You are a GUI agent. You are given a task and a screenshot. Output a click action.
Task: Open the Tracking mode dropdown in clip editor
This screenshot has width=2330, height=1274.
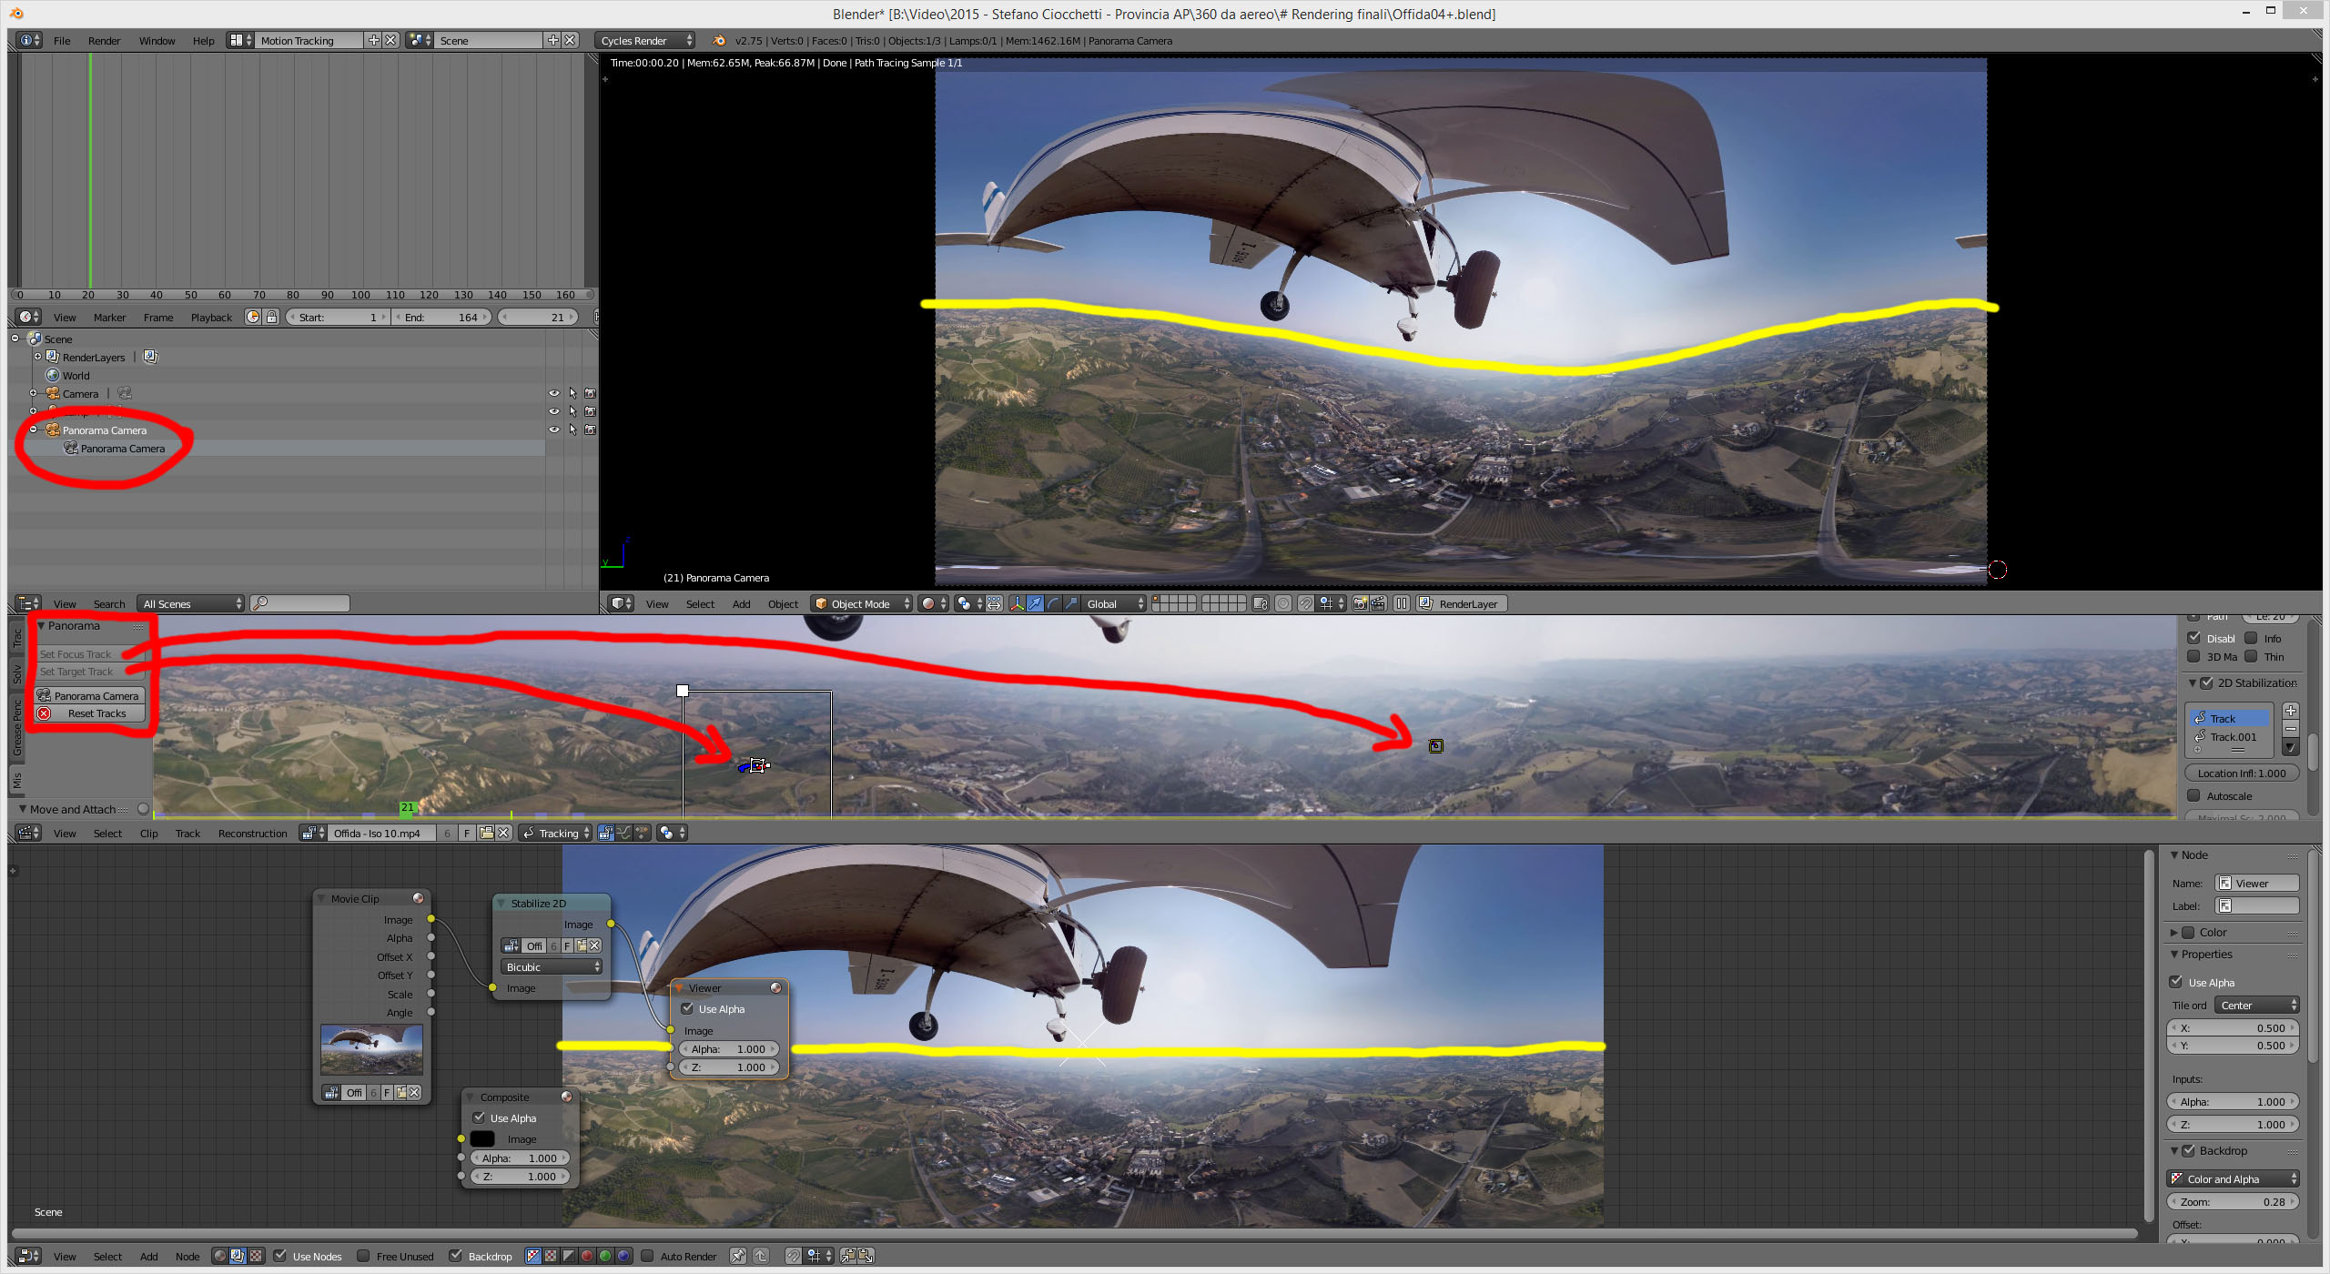pos(555,833)
